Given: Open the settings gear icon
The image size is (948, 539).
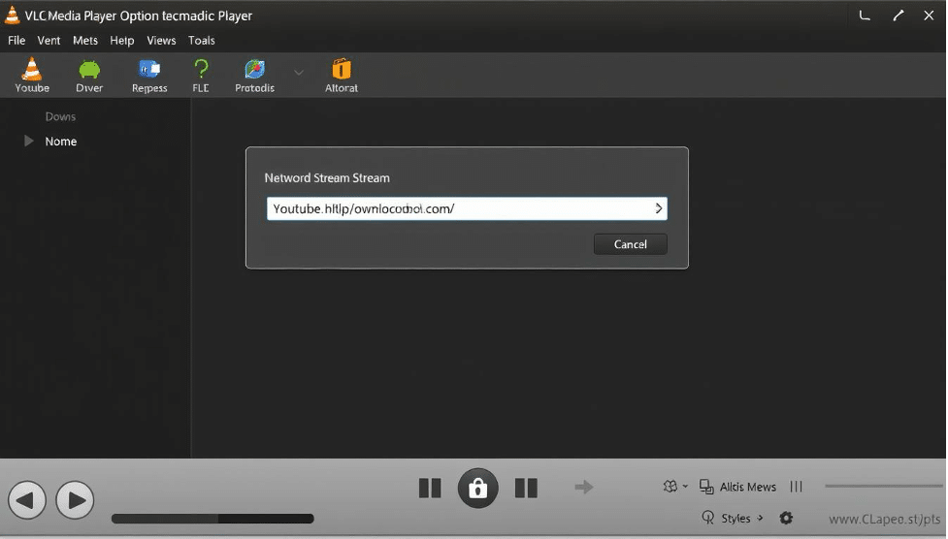Looking at the screenshot, I should tap(786, 518).
